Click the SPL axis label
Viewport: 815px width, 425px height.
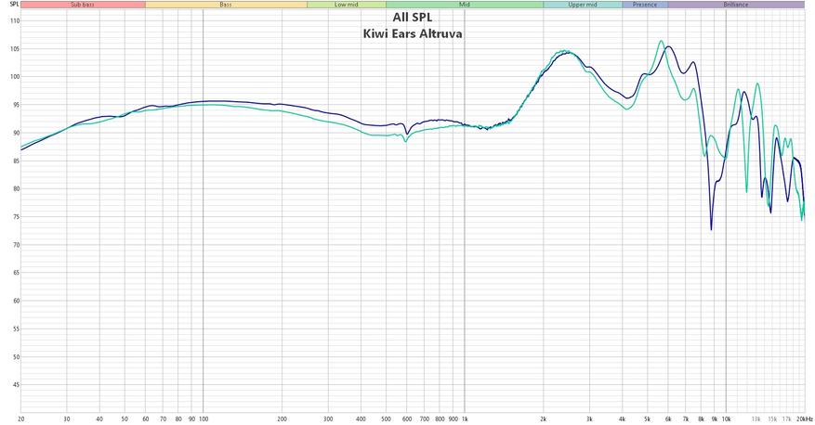point(14,4)
